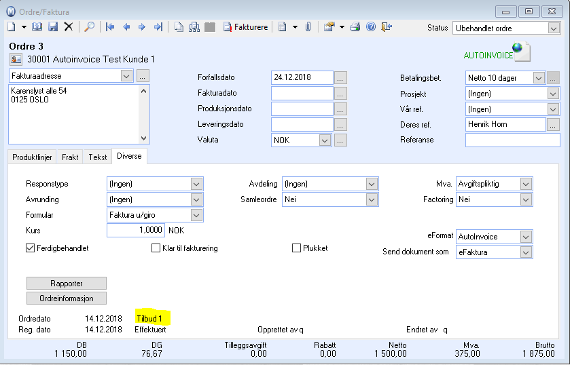Click into the Fakturadato field
The image size is (572, 369).
click(302, 93)
